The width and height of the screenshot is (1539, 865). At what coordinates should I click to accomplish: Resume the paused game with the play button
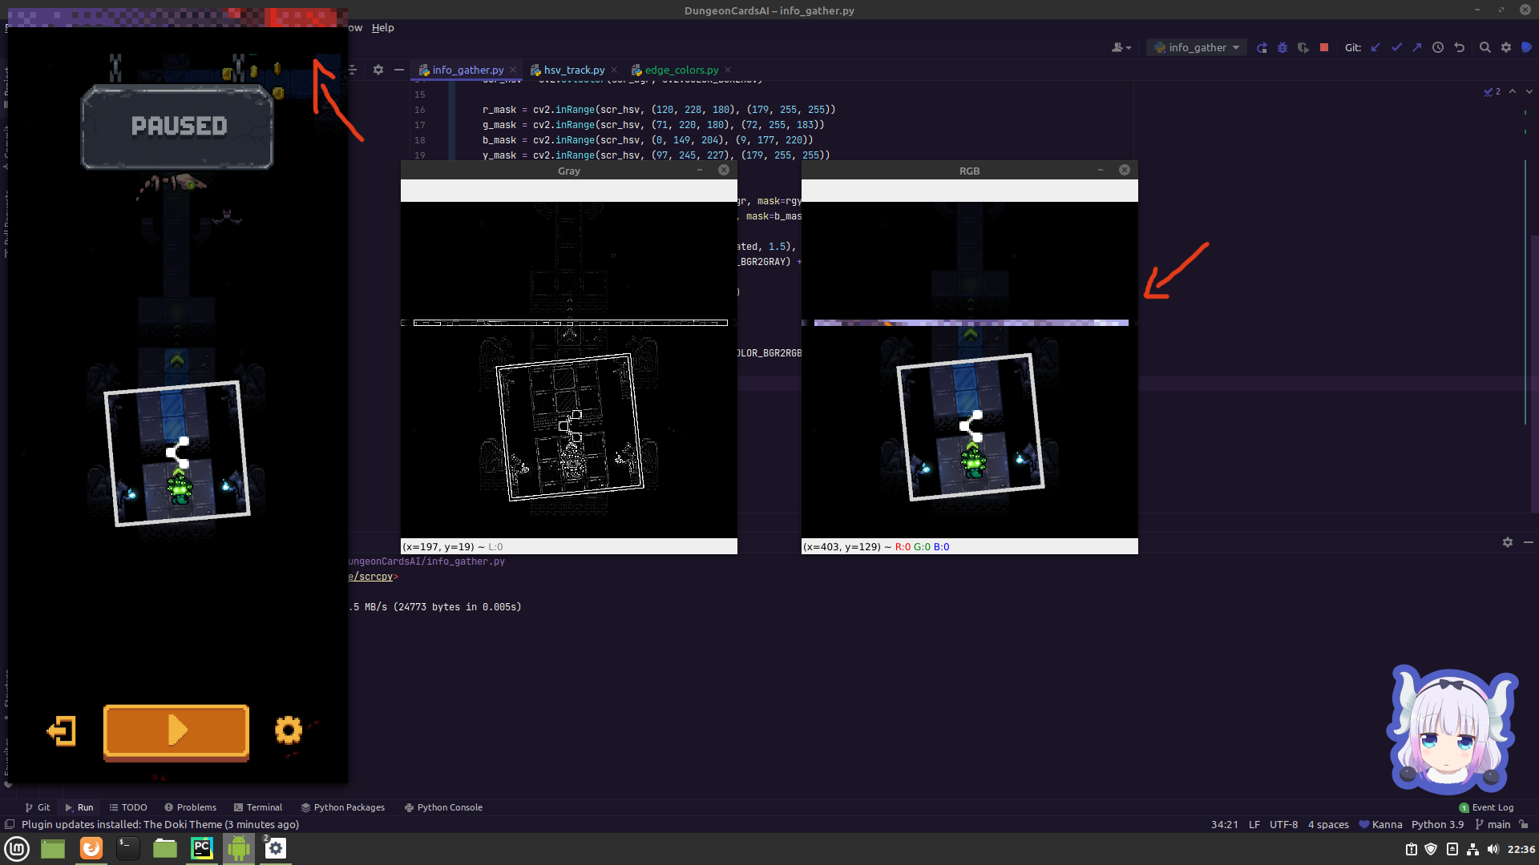point(176,730)
